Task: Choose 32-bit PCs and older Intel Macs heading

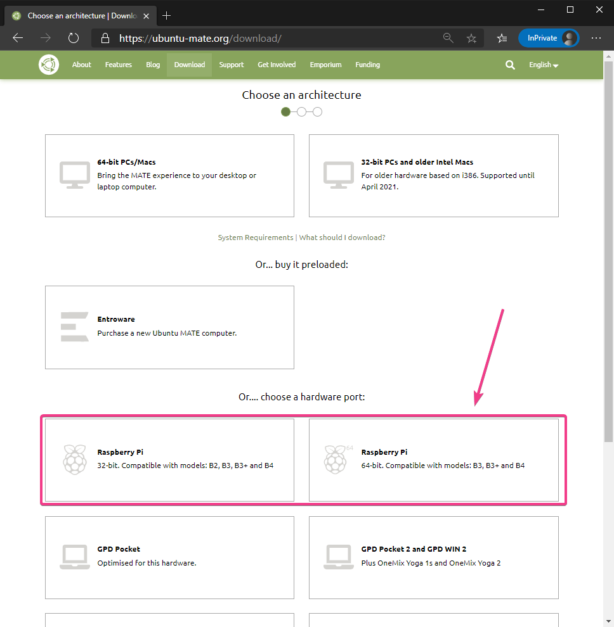Action: (x=417, y=162)
